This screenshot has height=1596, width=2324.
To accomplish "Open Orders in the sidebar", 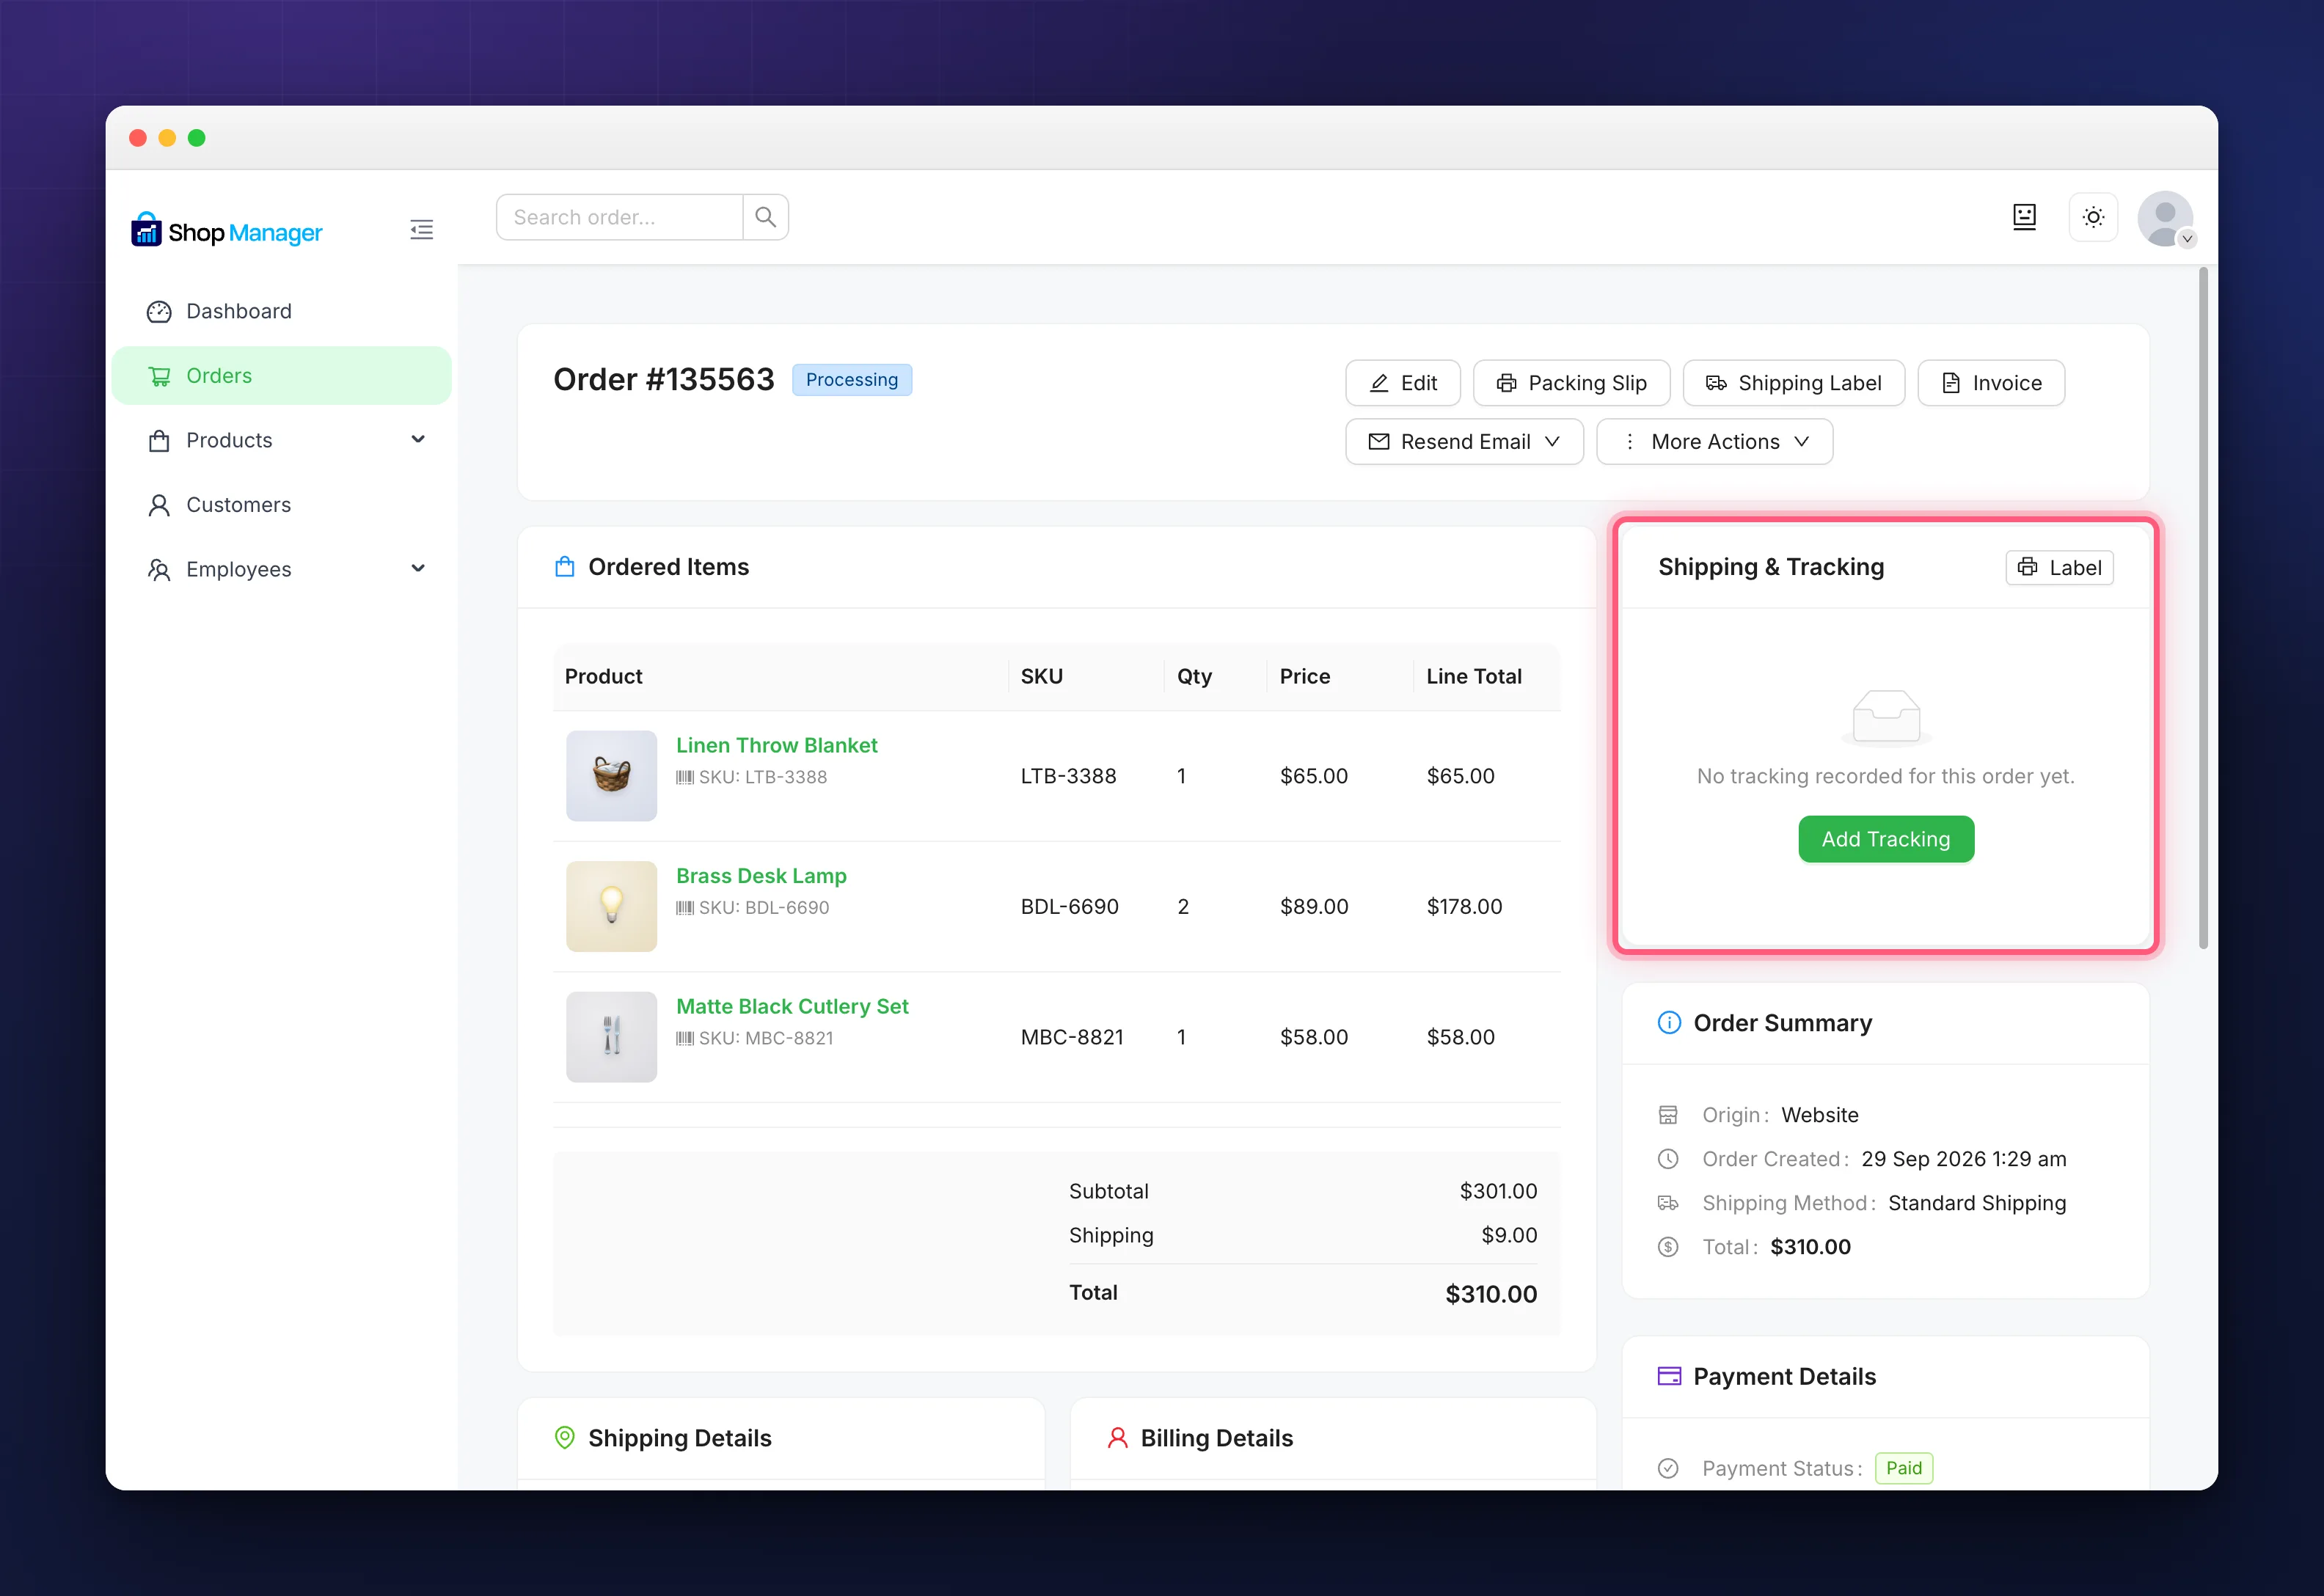I will click(x=282, y=376).
